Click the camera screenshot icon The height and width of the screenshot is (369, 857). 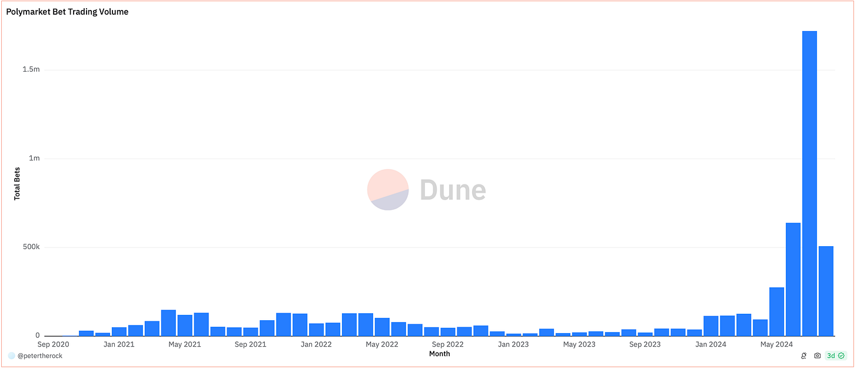[x=818, y=356]
